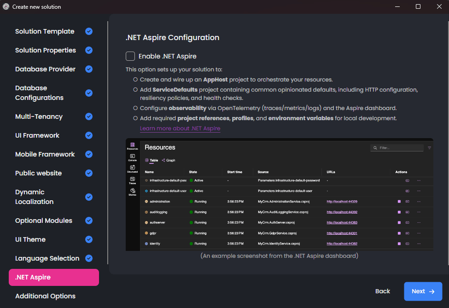Click the ellipsis actions icon for identity resource
Image resolution: width=449 pixels, height=308 pixels.
coord(419,243)
